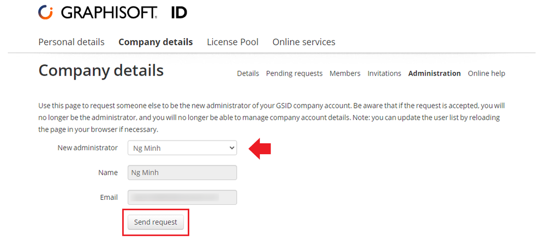Image resolution: width=545 pixels, height=239 pixels.
Task: View Pending requests
Action: tap(294, 73)
